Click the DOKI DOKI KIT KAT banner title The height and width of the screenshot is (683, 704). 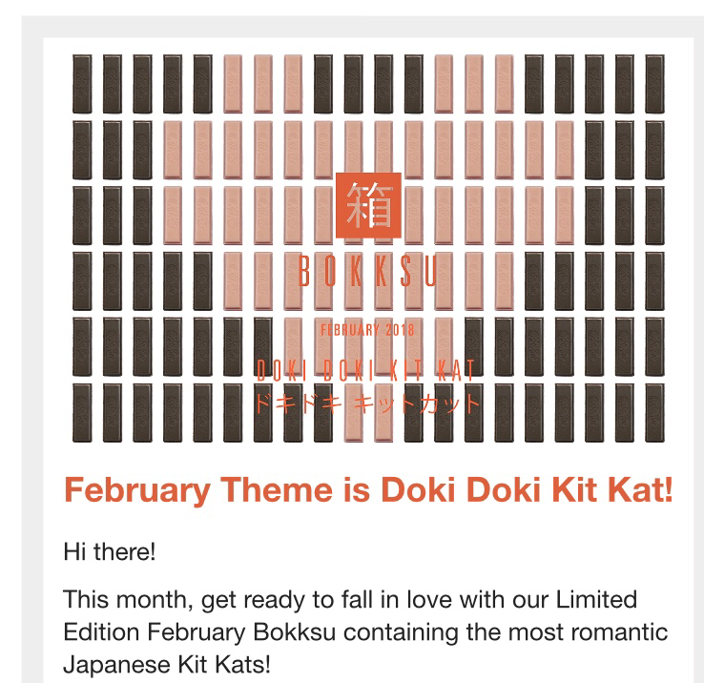coord(366,371)
